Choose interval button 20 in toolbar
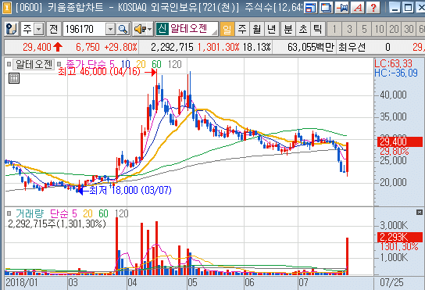The width and height of the screenshot is (425, 290). 394,29
